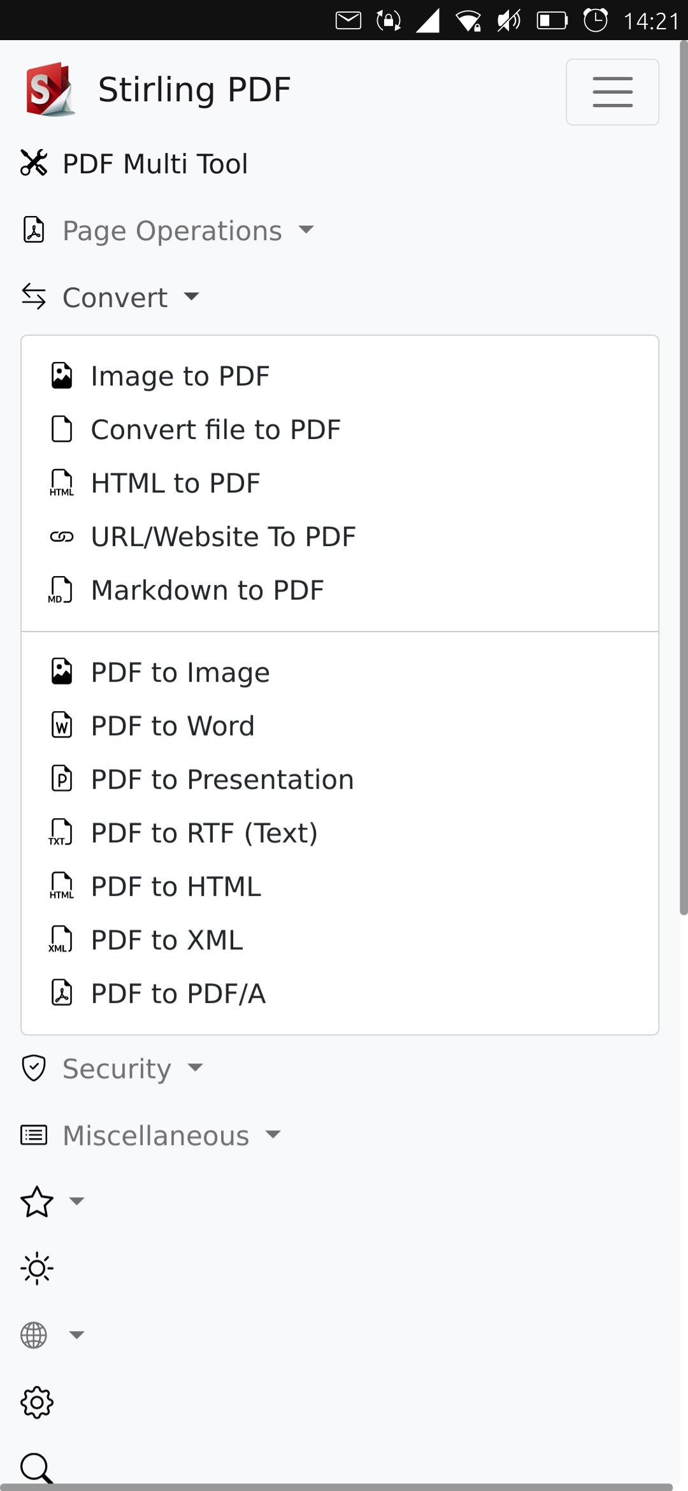Collapse the Convert dropdown menu
This screenshot has width=688, height=1491.
(111, 298)
